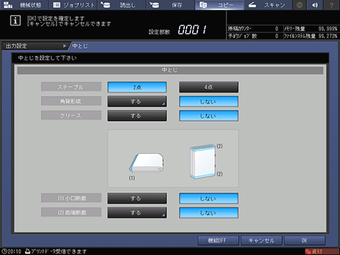This screenshot has height=255, width=340.
Task: Click the 予約ジョブ数 row
Action: [255, 36]
